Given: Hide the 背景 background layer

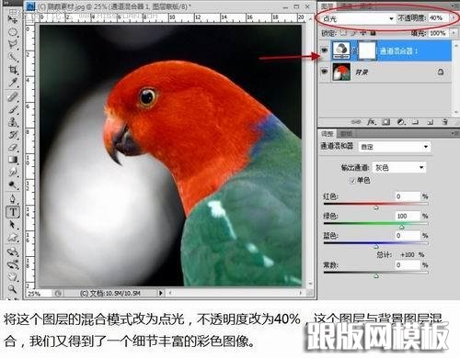Looking at the screenshot, I should click(324, 72).
